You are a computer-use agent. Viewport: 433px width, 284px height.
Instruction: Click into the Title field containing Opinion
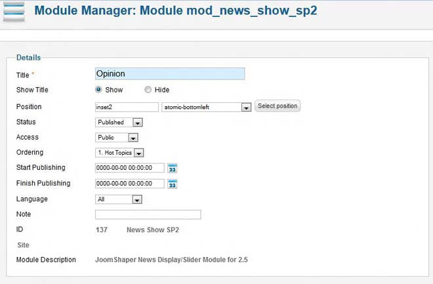pos(169,74)
